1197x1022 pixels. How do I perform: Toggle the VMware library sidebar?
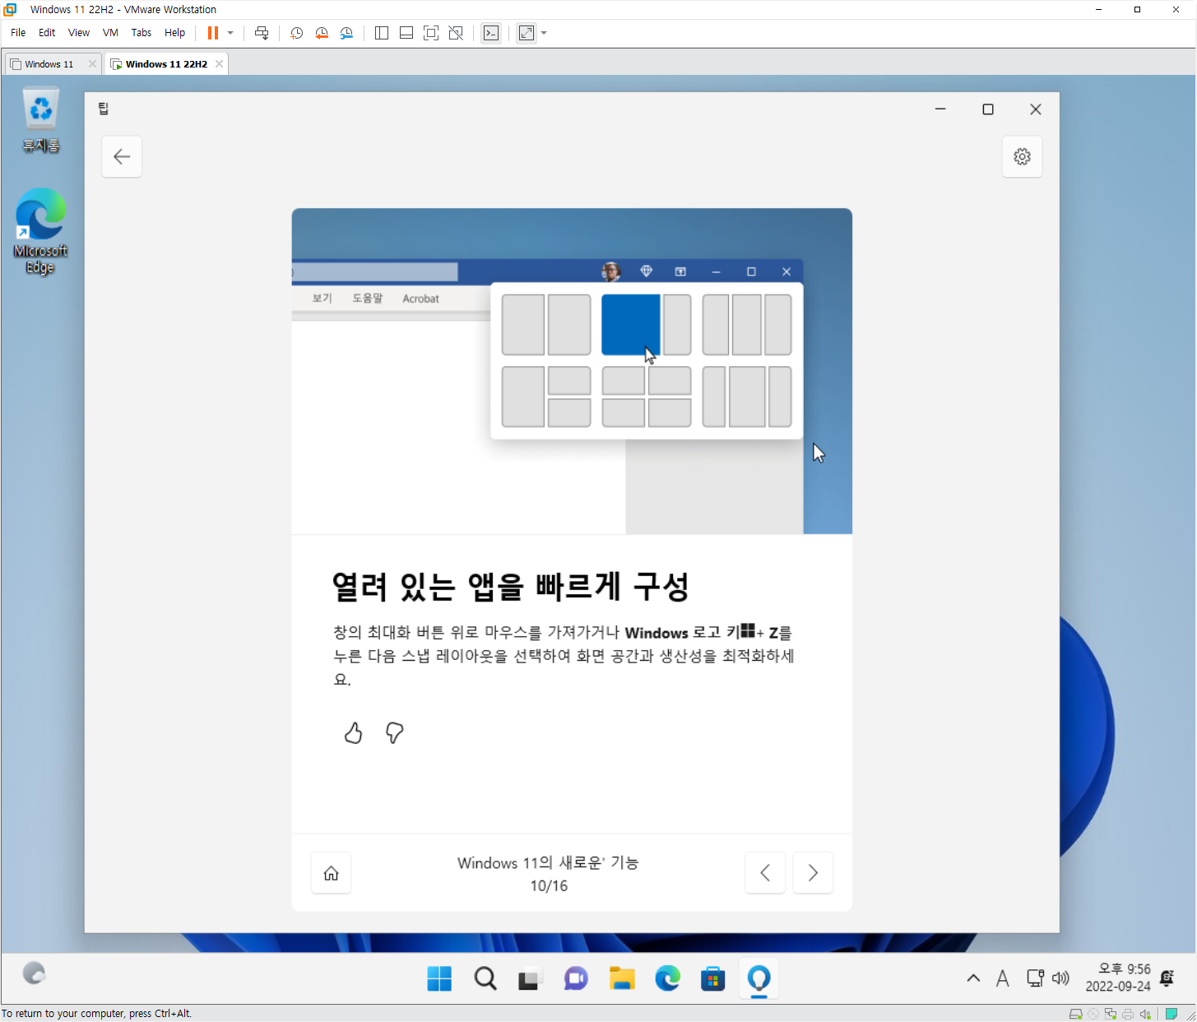[382, 33]
